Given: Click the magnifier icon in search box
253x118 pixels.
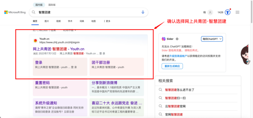Looking at the screenshot, I should 34,12.
